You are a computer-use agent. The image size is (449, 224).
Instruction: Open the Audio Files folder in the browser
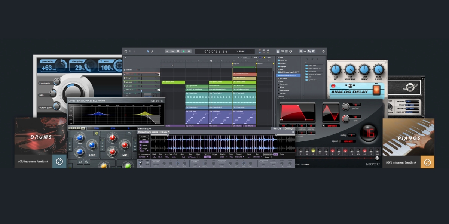282,60
